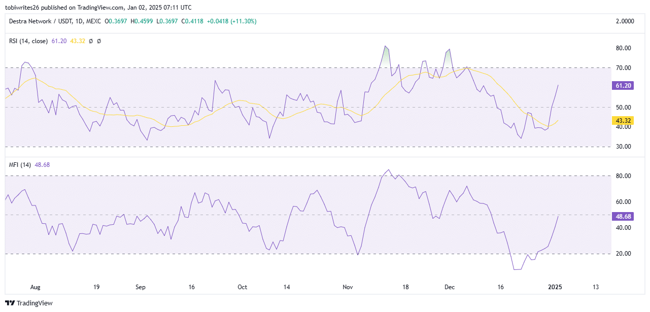Click the Nov label on time axis

[x=348, y=287]
